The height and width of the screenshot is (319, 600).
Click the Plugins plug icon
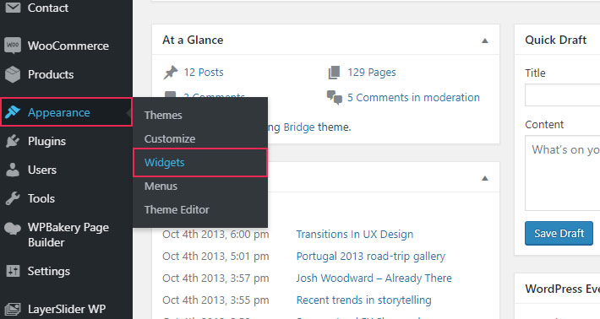coord(13,141)
